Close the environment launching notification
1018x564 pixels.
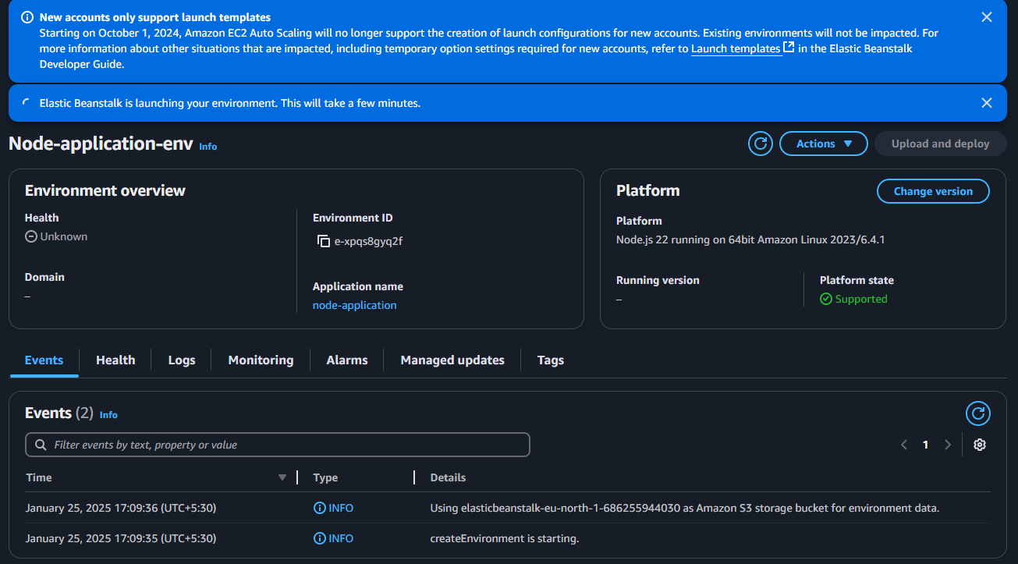pyautogui.click(x=987, y=103)
